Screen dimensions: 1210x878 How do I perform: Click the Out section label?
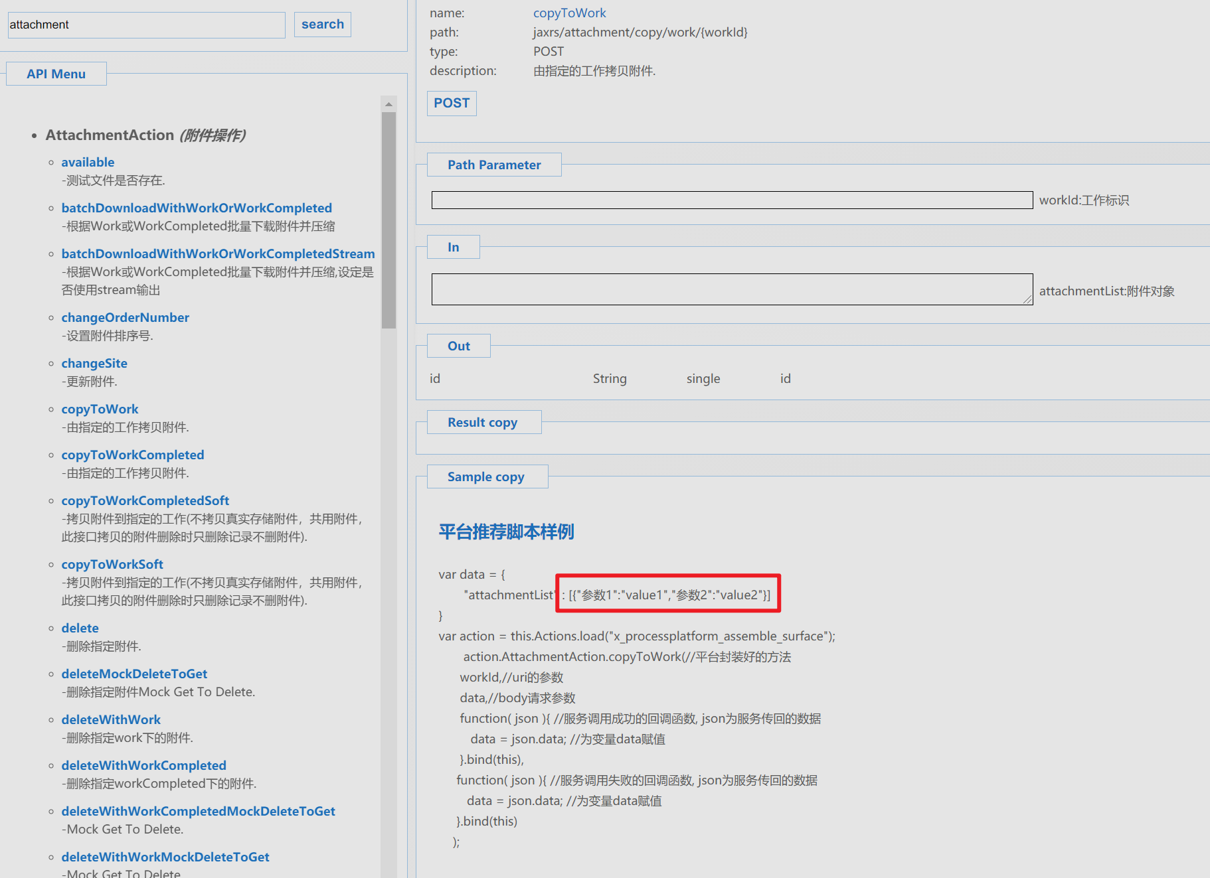point(458,346)
